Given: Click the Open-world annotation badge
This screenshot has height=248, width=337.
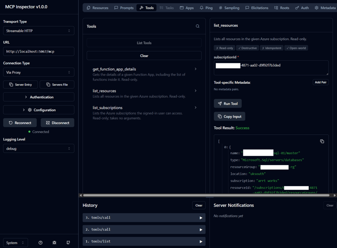Looking at the screenshot, I should pyautogui.click(x=296, y=48).
